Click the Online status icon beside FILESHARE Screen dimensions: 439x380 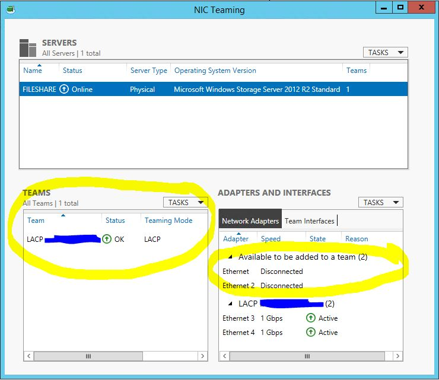[x=64, y=90]
